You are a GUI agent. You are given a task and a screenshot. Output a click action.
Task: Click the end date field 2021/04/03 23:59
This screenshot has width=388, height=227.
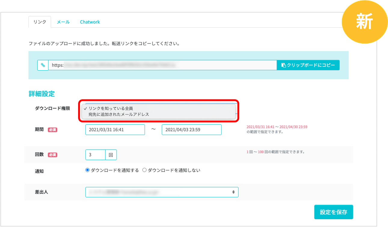[191, 130]
